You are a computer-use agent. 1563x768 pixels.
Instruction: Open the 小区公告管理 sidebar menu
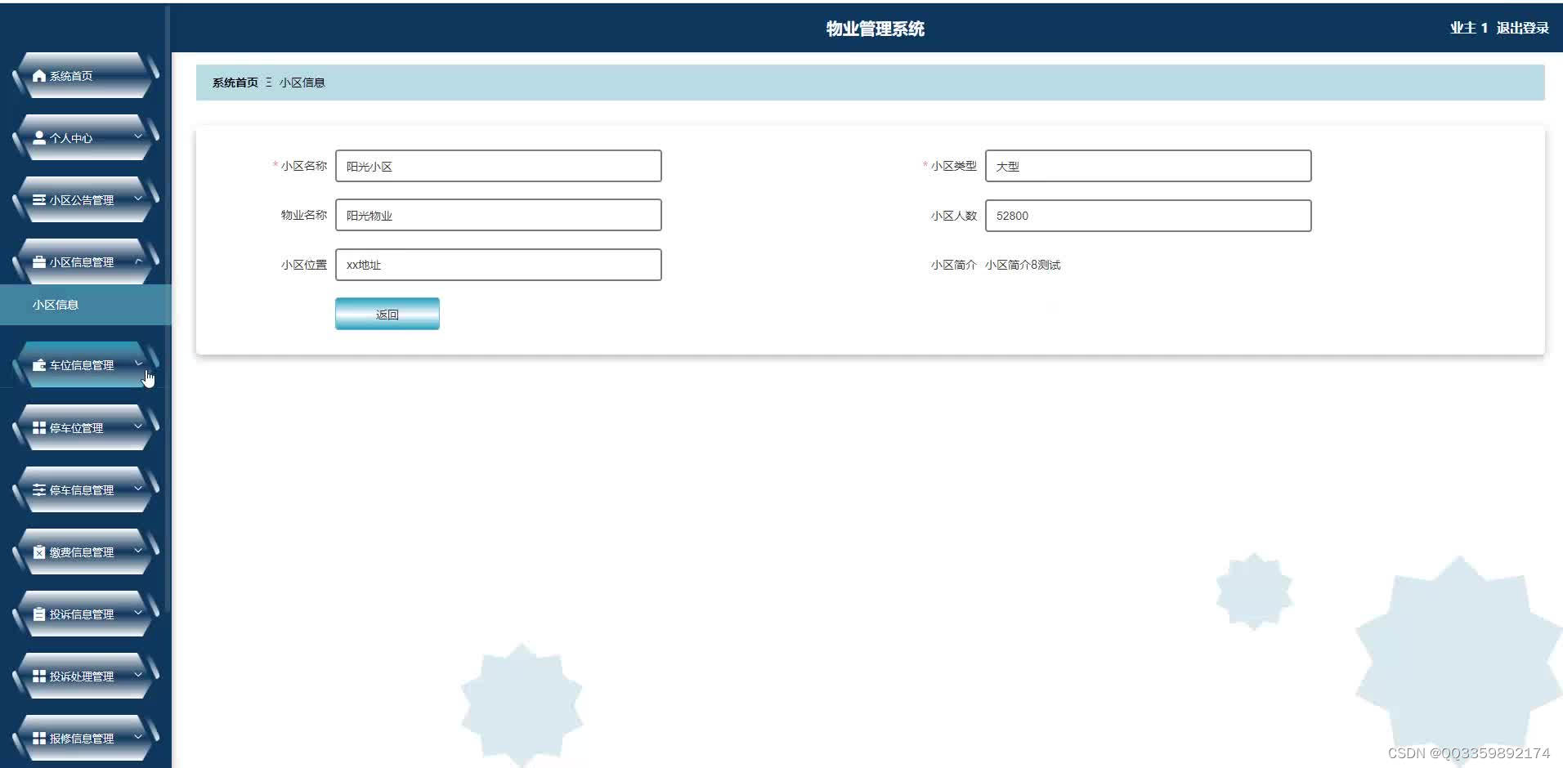[86, 200]
